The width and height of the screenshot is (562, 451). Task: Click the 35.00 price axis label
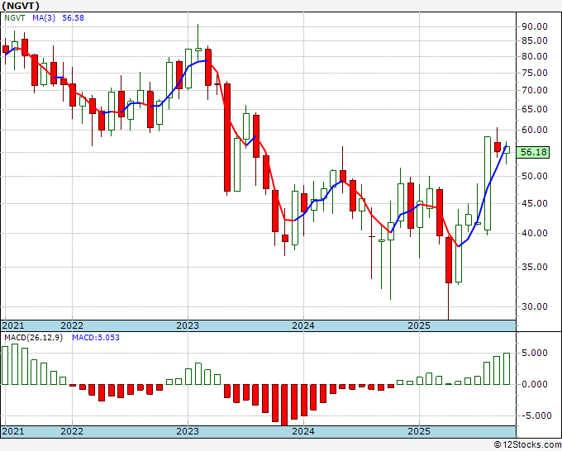pyautogui.click(x=535, y=267)
